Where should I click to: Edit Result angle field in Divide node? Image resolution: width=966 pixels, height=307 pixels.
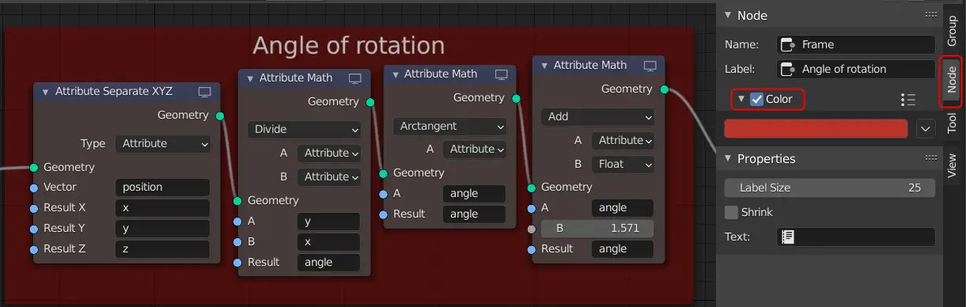[328, 263]
